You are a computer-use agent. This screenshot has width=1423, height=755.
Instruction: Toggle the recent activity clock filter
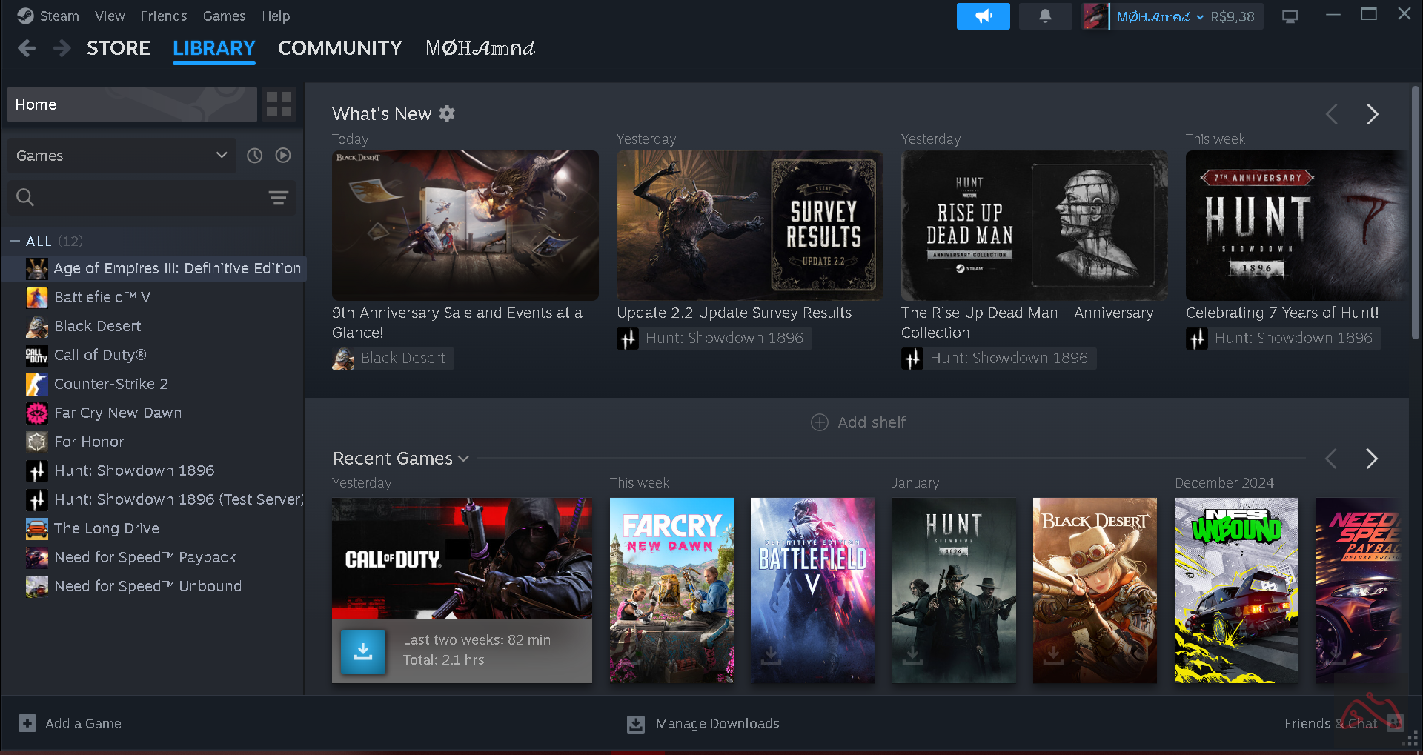[x=255, y=156]
